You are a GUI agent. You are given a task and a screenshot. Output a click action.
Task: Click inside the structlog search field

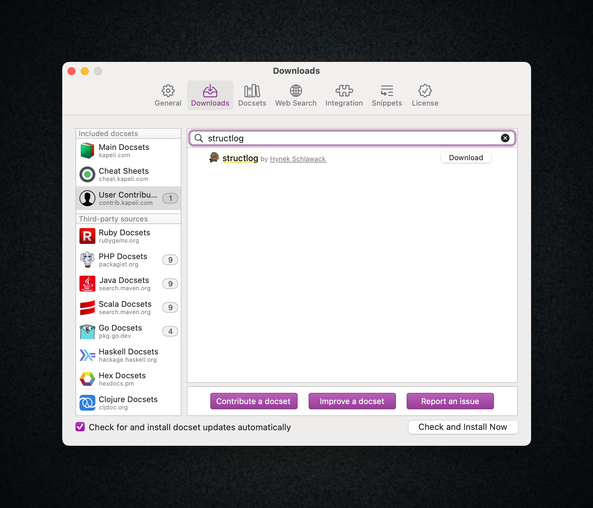352,138
